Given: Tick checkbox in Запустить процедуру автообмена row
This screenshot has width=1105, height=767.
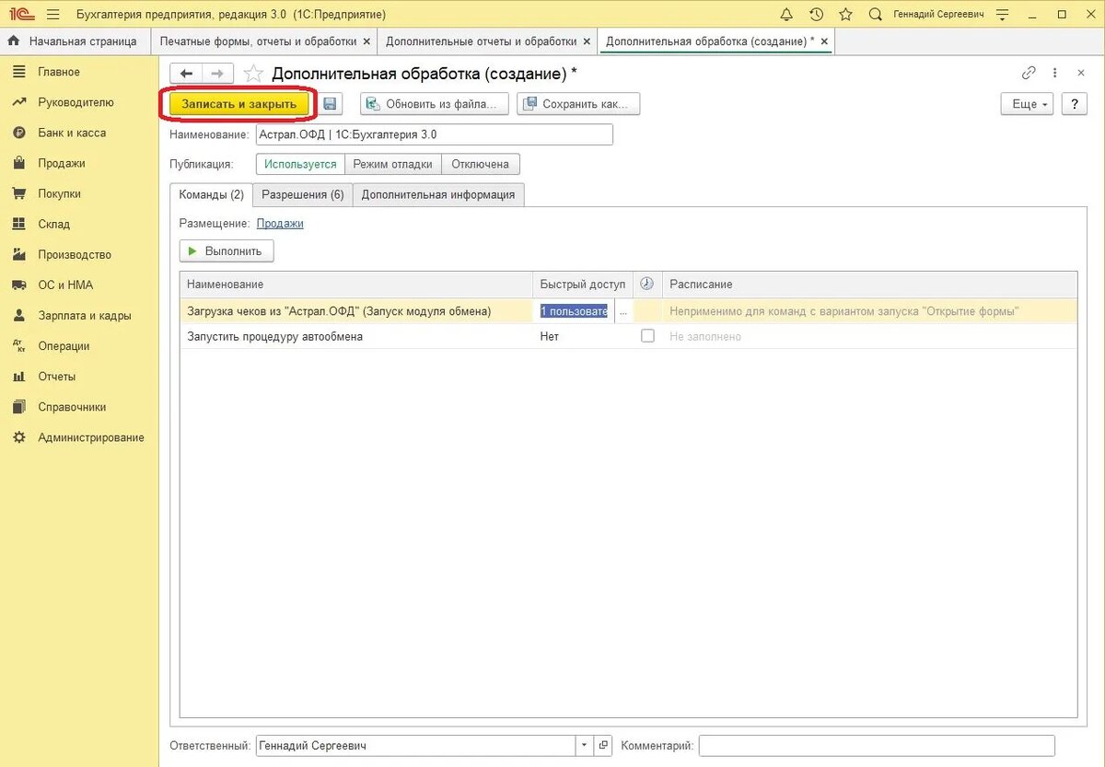Looking at the screenshot, I should point(647,336).
